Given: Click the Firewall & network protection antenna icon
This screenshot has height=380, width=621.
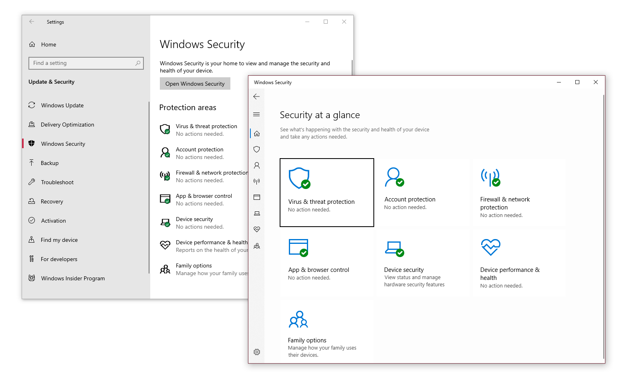Looking at the screenshot, I should (x=256, y=181).
